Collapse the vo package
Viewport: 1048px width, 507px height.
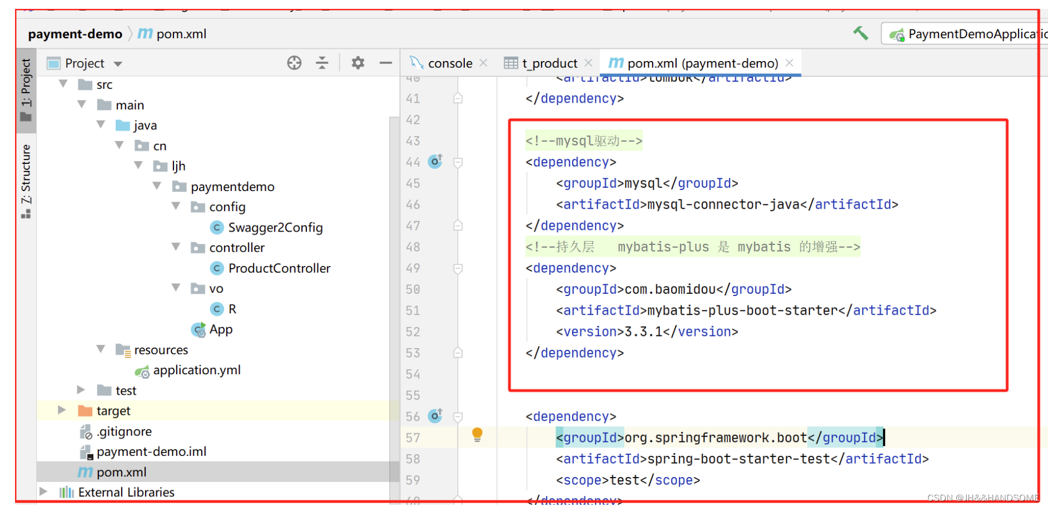coord(176,288)
